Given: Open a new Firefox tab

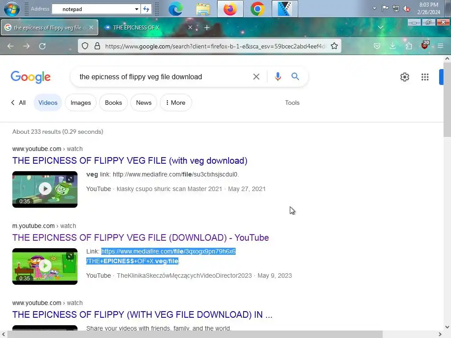Looking at the screenshot, I should 207,28.
